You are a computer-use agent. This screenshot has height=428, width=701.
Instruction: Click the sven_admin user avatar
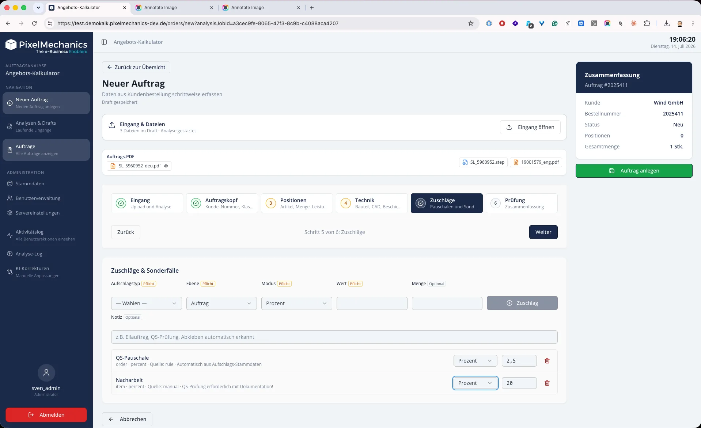coord(46,373)
